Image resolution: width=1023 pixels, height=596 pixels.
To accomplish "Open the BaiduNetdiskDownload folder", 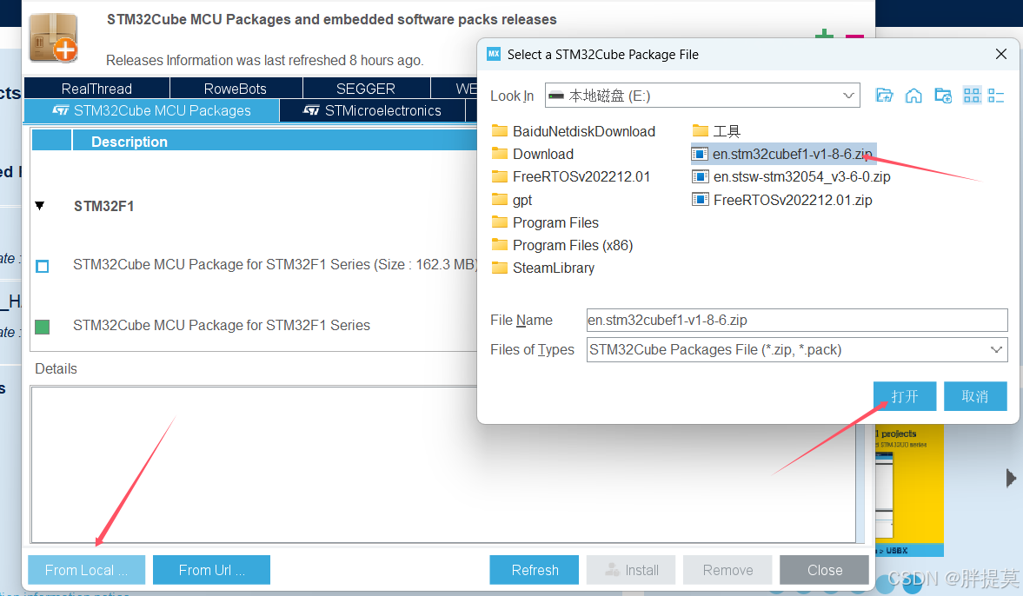I will [574, 131].
